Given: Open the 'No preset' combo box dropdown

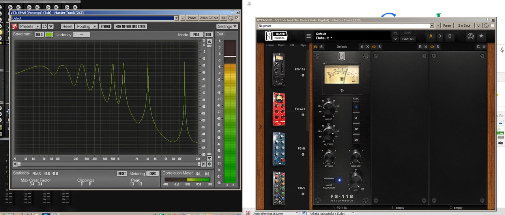Looking at the screenshot, I should [432, 25].
